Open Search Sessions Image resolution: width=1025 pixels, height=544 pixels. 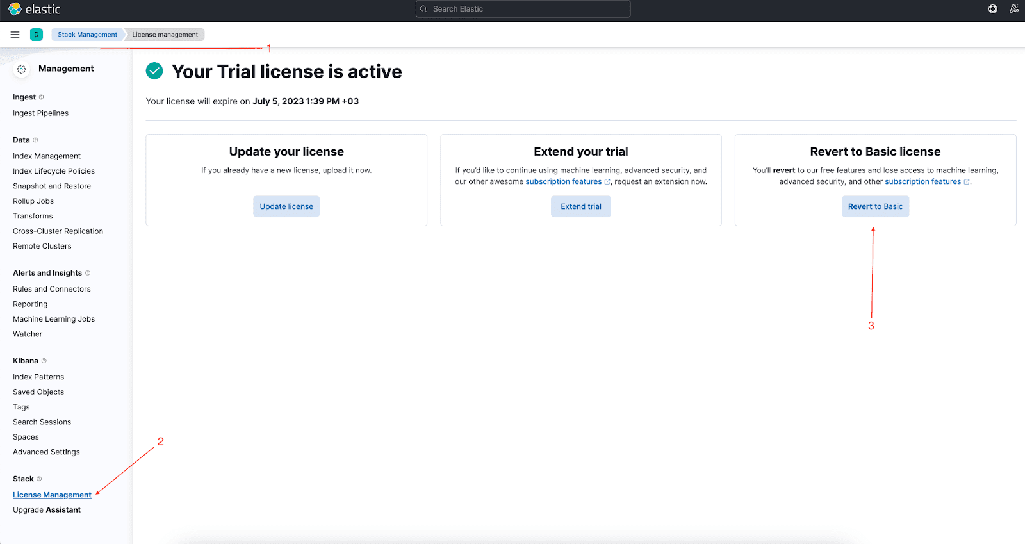coord(42,422)
